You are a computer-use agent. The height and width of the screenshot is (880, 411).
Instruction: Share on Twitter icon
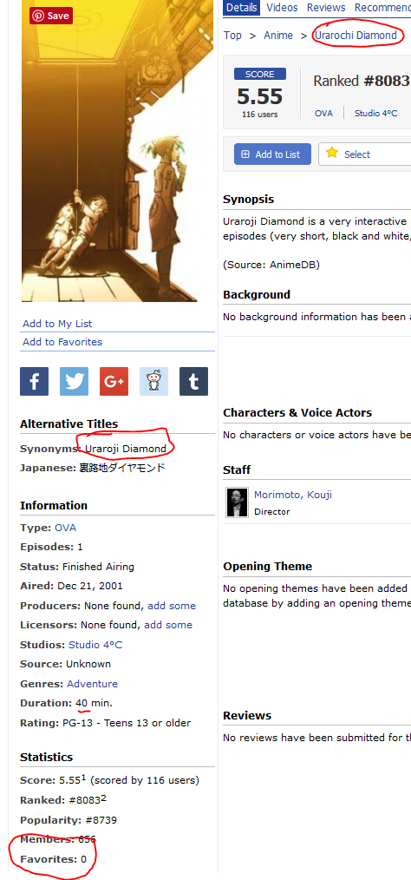coord(74,382)
